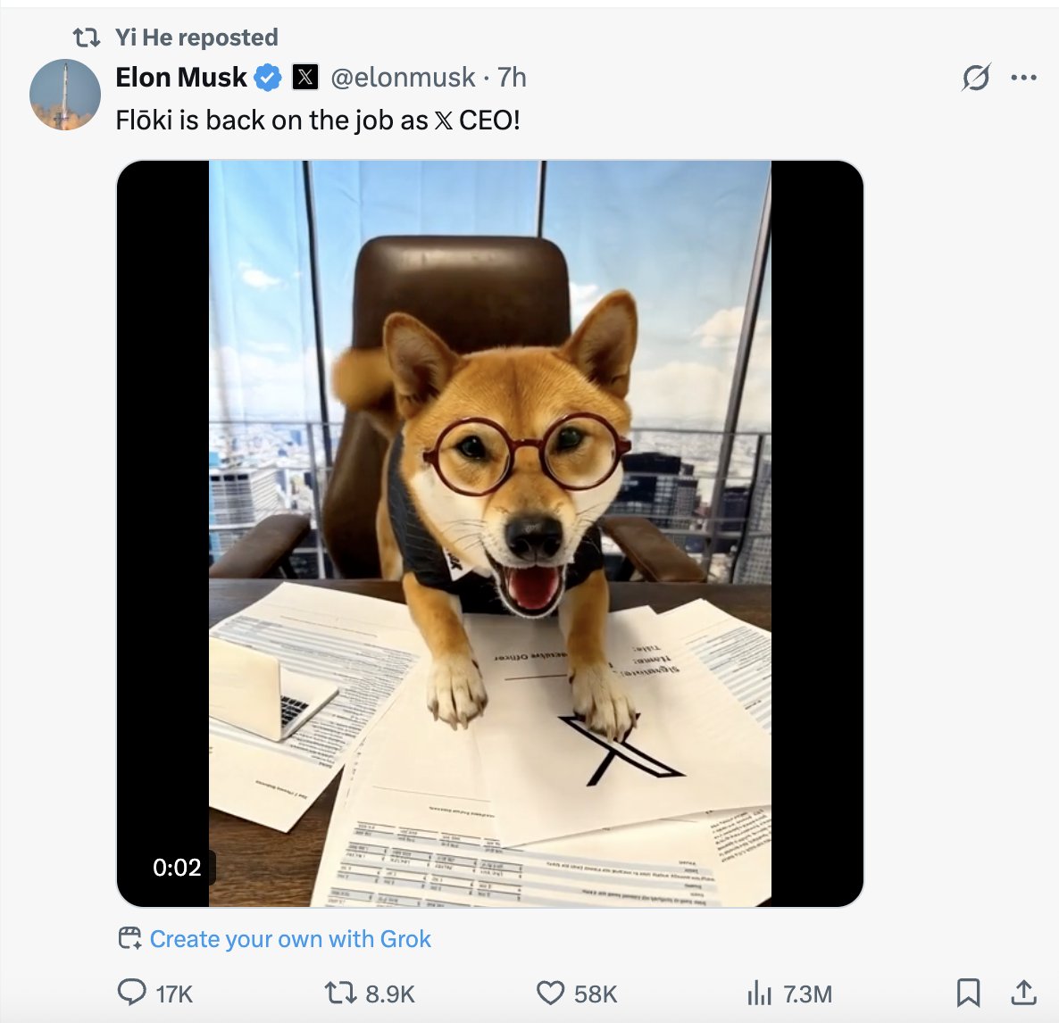Click the "Yi He reposted" label
Image resolution: width=1059 pixels, height=1023 pixels.
(196, 37)
